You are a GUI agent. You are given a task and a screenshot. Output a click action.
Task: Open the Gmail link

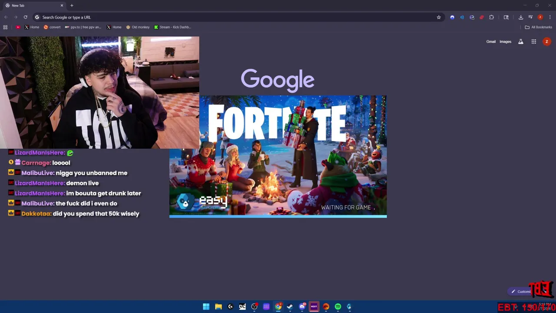tap(491, 42)
